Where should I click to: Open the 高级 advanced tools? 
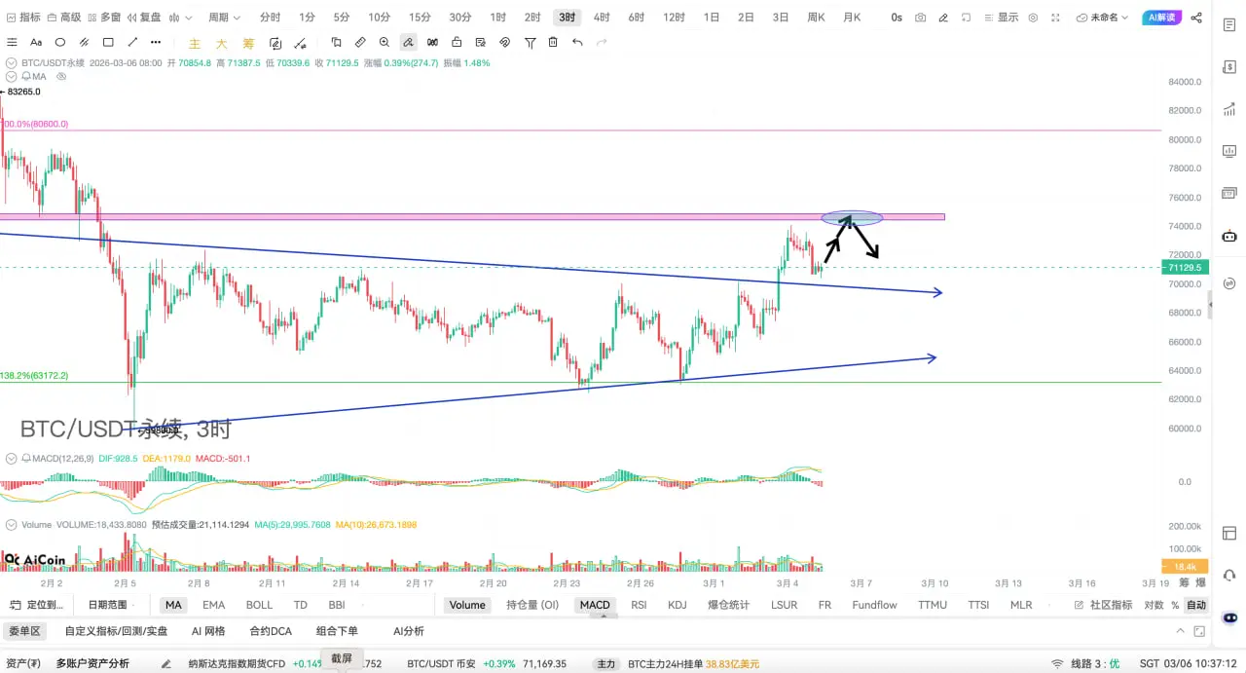pyautogui.click(x=63, y=18)
